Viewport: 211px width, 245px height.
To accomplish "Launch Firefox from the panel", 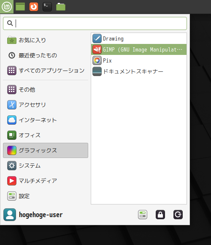I will tap(34, 7).
